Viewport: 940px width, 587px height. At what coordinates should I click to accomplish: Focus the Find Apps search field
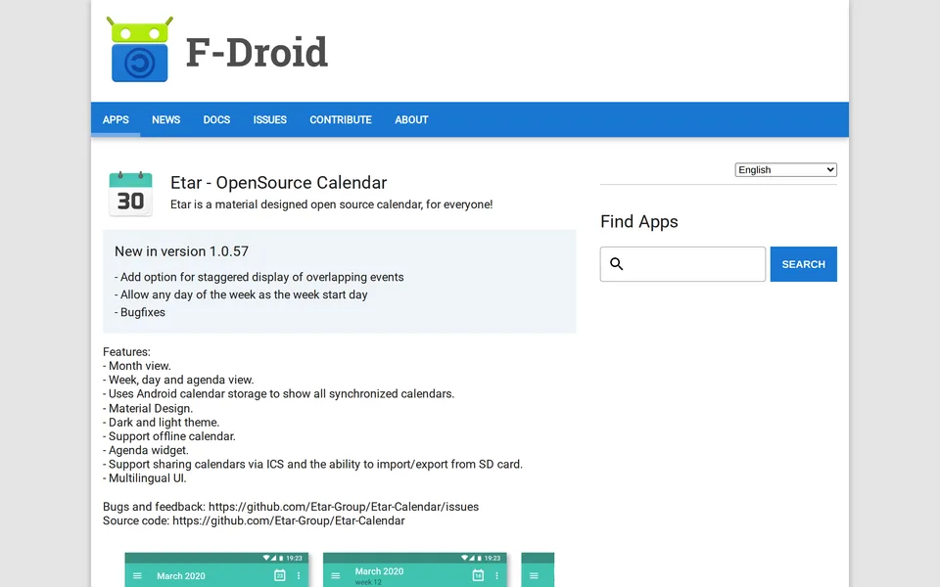point(682,264)
